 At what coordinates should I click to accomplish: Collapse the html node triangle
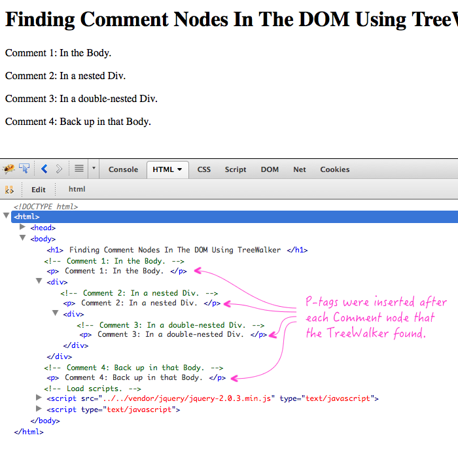click(x=6, y=215)
